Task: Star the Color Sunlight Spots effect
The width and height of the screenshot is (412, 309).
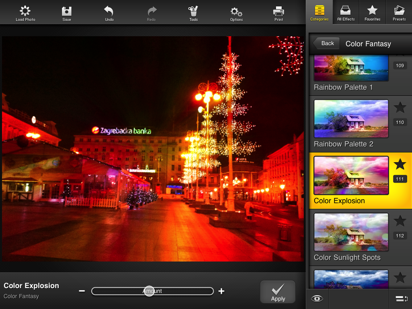Action: tap(400, 221)
